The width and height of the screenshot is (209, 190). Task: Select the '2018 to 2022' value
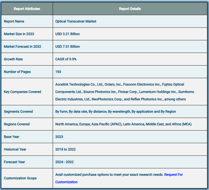(x=66, y=149)
